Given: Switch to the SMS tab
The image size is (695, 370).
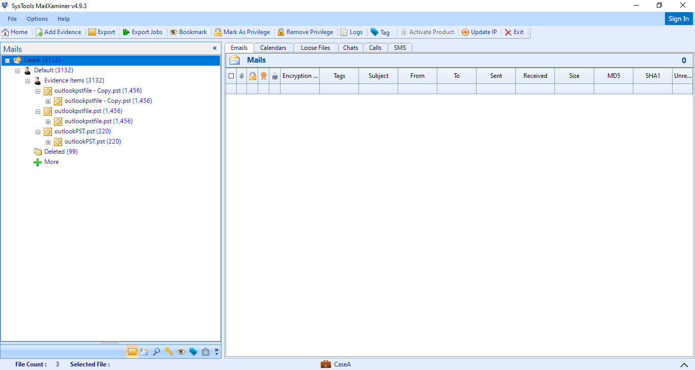Looking at the screenshot, I should 400,48.
